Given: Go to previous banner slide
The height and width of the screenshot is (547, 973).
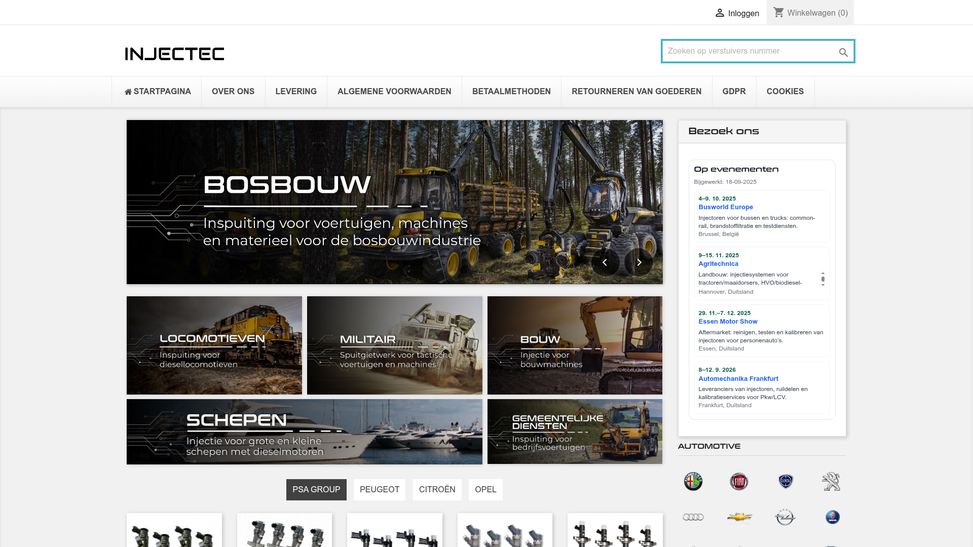Looking at the screenshot, I should point(605,262).
